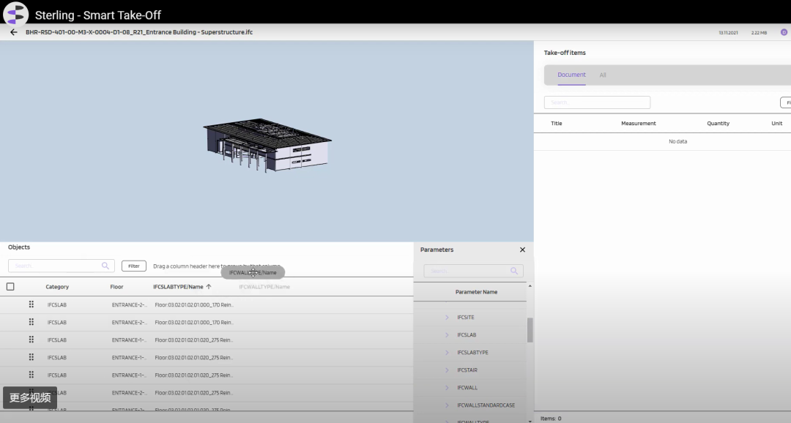791x423 pixels.
Task: Select the IFCSTAIR parameter name
Action: coord(467,370)
